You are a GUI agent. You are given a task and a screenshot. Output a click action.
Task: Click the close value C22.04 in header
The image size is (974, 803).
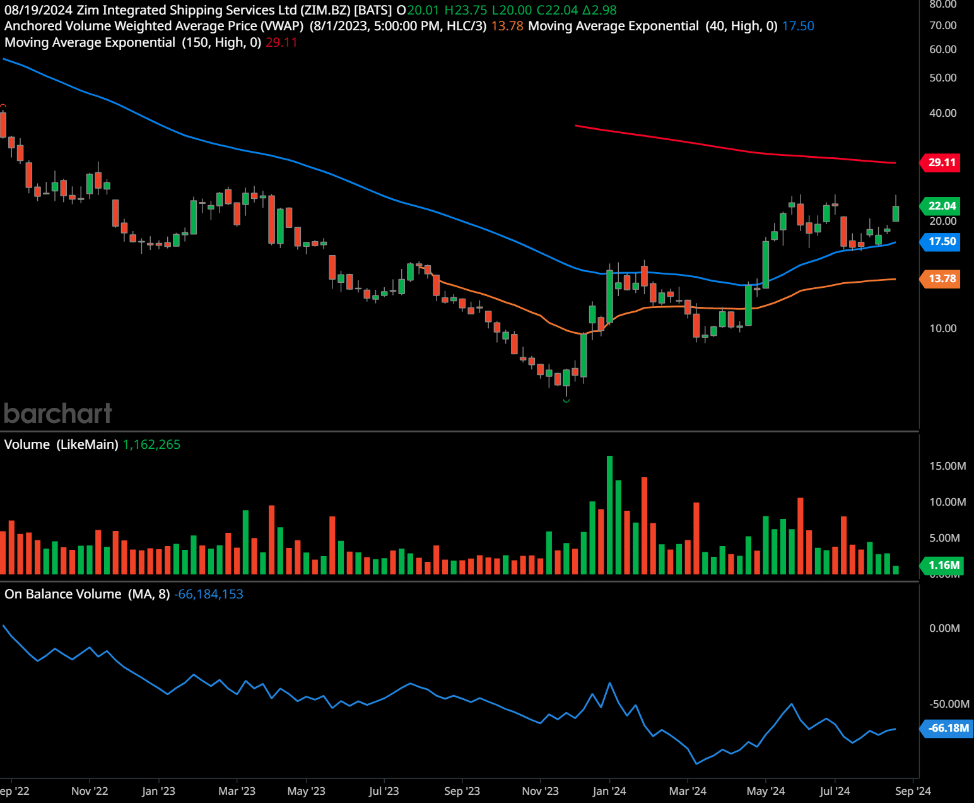click(557, 10)
